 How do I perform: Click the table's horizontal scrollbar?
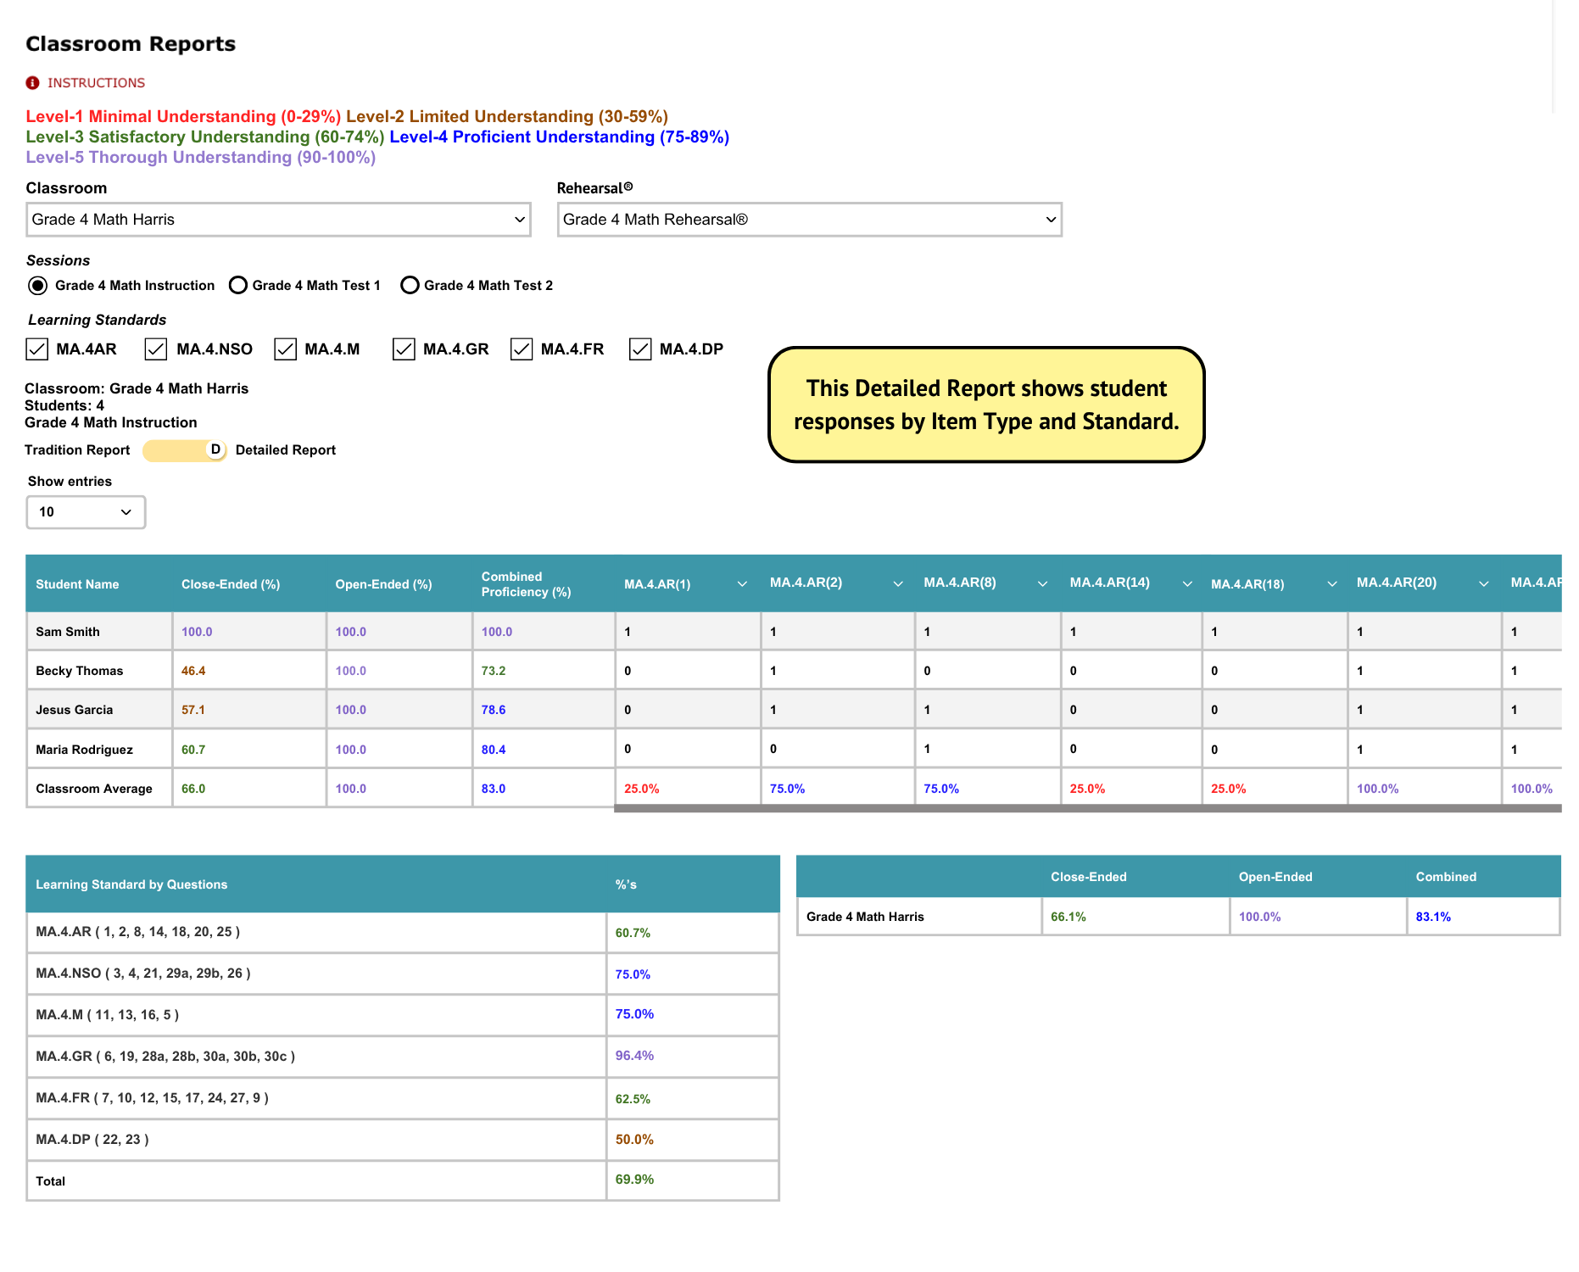[1085, 810]
